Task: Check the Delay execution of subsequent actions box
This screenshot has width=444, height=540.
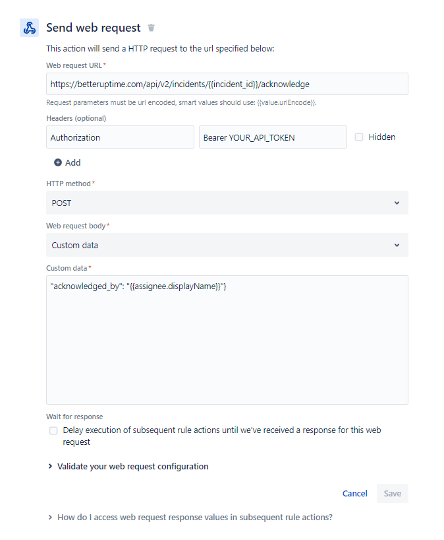Action: click(x=53, y=430)
